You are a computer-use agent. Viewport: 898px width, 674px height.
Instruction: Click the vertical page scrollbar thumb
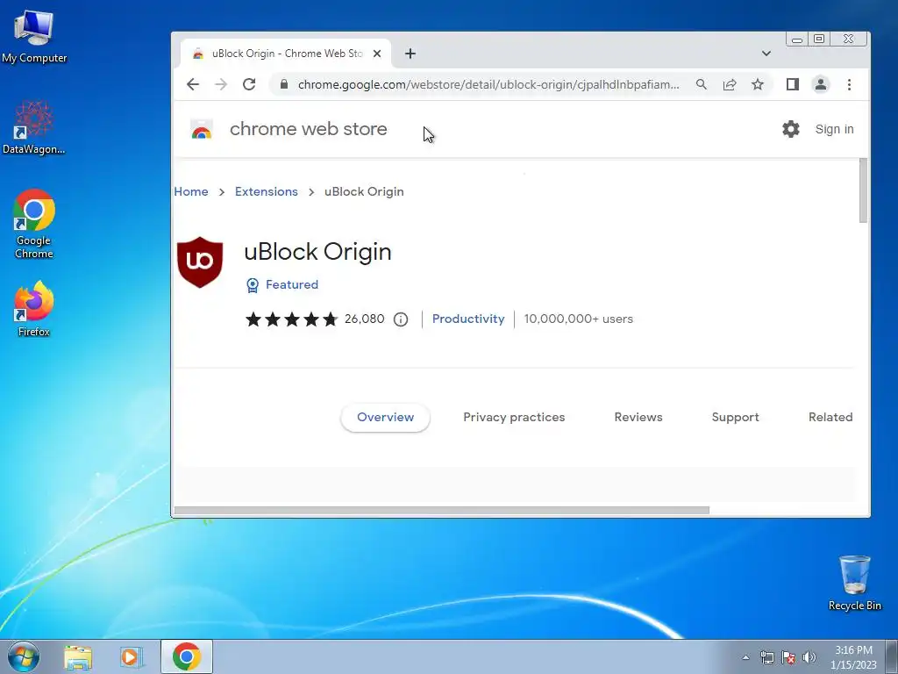pyautogui.click(x=863, y=190)
